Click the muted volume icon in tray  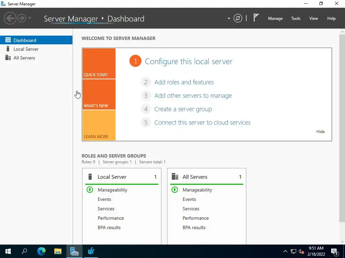tap(301, 251)
